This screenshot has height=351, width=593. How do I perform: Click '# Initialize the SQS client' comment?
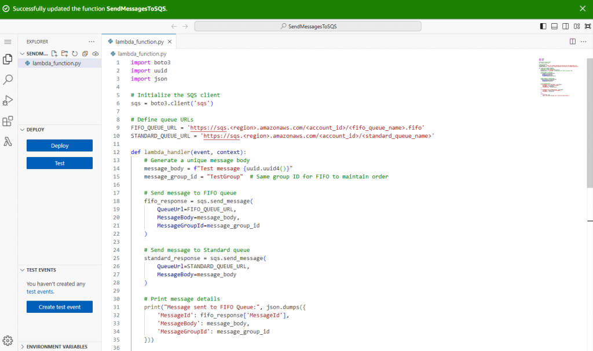(175, 95)
